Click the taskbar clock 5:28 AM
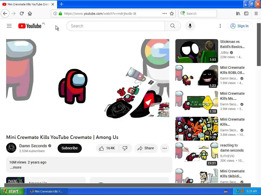Viewport: 261px width, 195px height. (252, 191)
